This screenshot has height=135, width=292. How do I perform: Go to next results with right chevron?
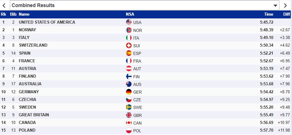pyautogui.click(x=285, y=5)
